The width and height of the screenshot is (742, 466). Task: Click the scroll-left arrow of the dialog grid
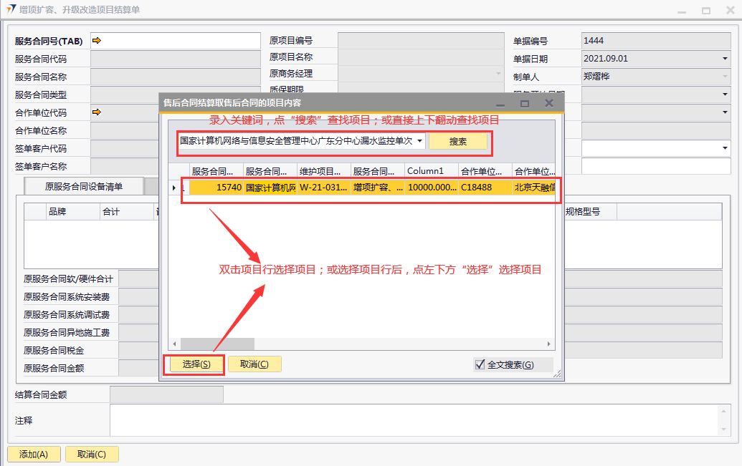[174, 344]
